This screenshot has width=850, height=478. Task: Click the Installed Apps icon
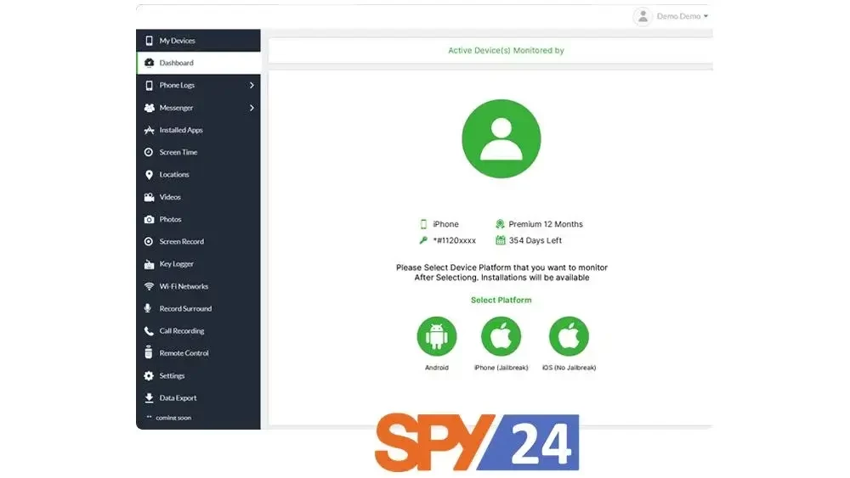(149, 130)
